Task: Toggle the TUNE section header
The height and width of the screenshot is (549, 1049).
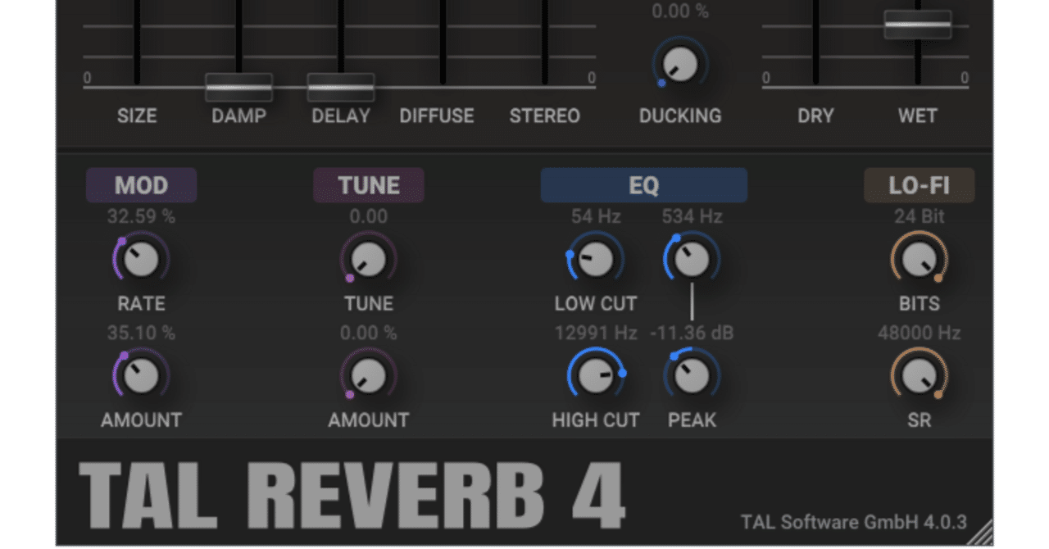Action: coord(368,184)
